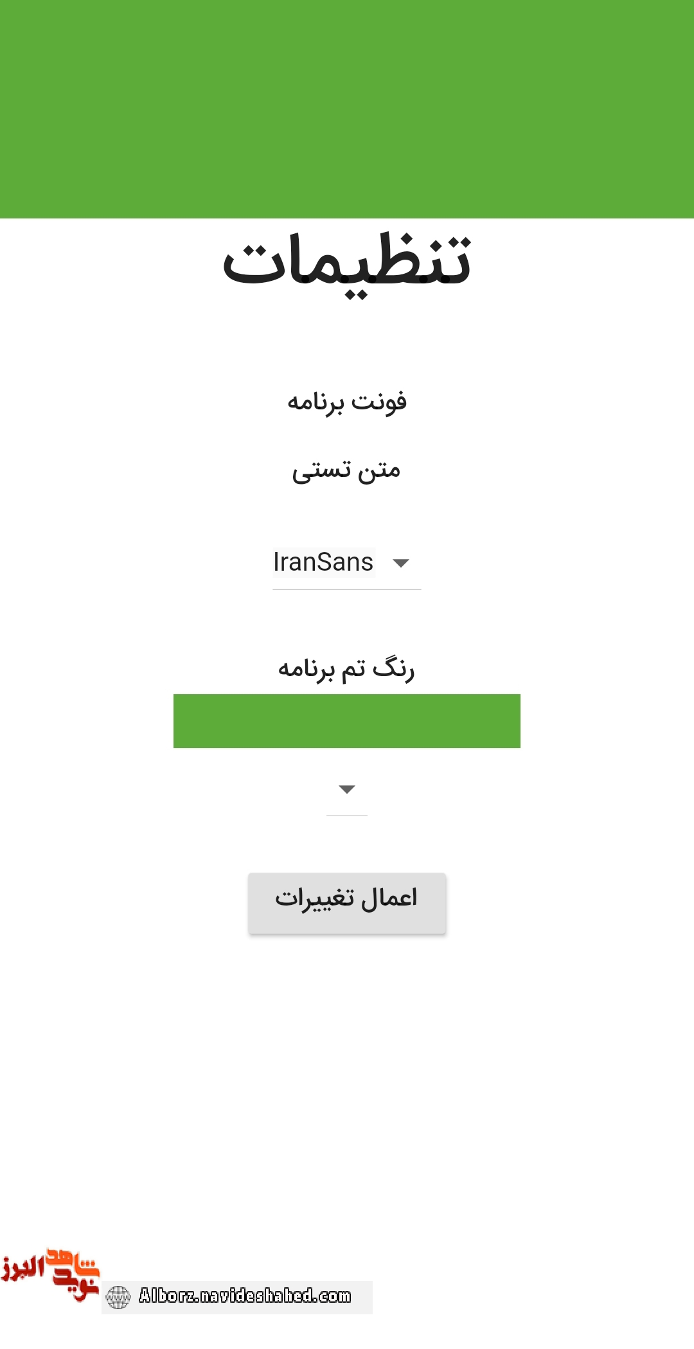Click the متن تستی sample text
The height and width of the screenshot is (1349, 694).
[347, 470]
